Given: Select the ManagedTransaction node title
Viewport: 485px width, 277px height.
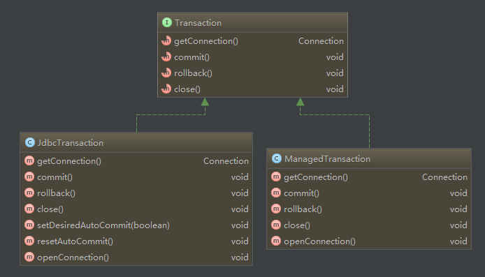Looking at the screenshot, I should (327, 158).
